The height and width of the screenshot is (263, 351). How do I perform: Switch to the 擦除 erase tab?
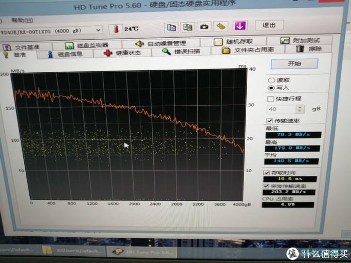click(309, 48)
